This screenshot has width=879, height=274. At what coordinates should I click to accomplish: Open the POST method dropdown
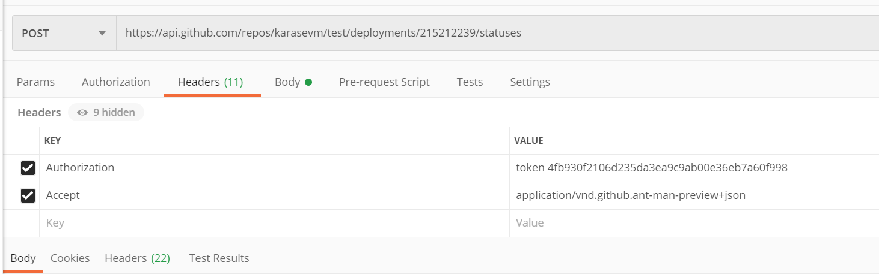64,34
